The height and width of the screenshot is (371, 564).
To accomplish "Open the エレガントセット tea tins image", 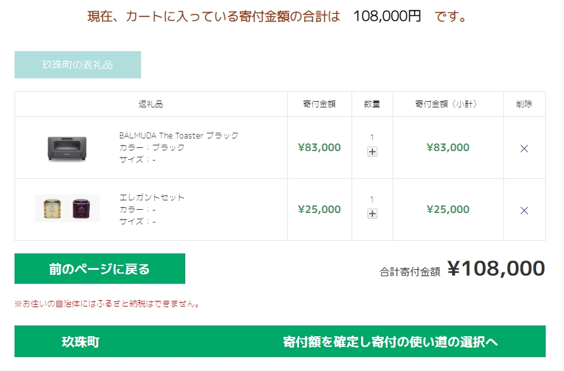I will 67,209.
